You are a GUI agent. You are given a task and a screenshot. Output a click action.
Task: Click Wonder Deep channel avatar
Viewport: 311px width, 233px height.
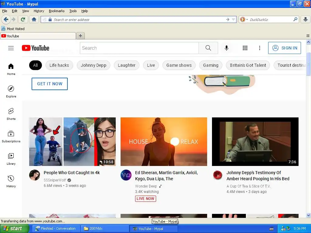tap(126, 175)
